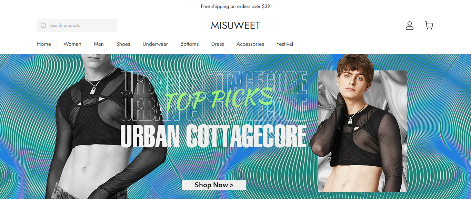Image resolution: width=471 pixels, height=199 pixels.
Task: Select the Bottoms category
Action: [190, 44]
